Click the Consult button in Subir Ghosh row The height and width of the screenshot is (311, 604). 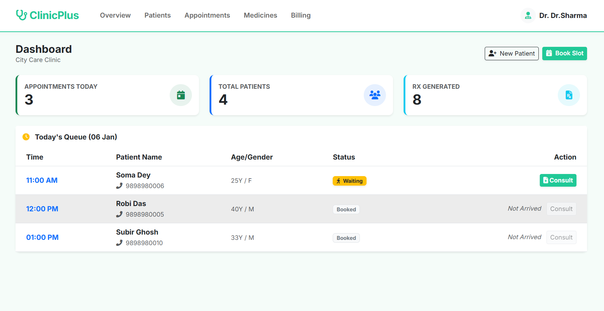[x=561, y=237]
